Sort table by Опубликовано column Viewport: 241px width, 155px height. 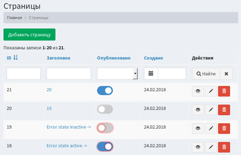tap(114, 58)
